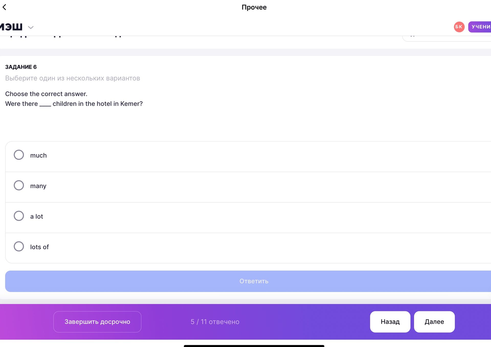Proceed to next question with Далее

click(434, 322)
